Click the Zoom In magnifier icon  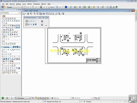31,14
